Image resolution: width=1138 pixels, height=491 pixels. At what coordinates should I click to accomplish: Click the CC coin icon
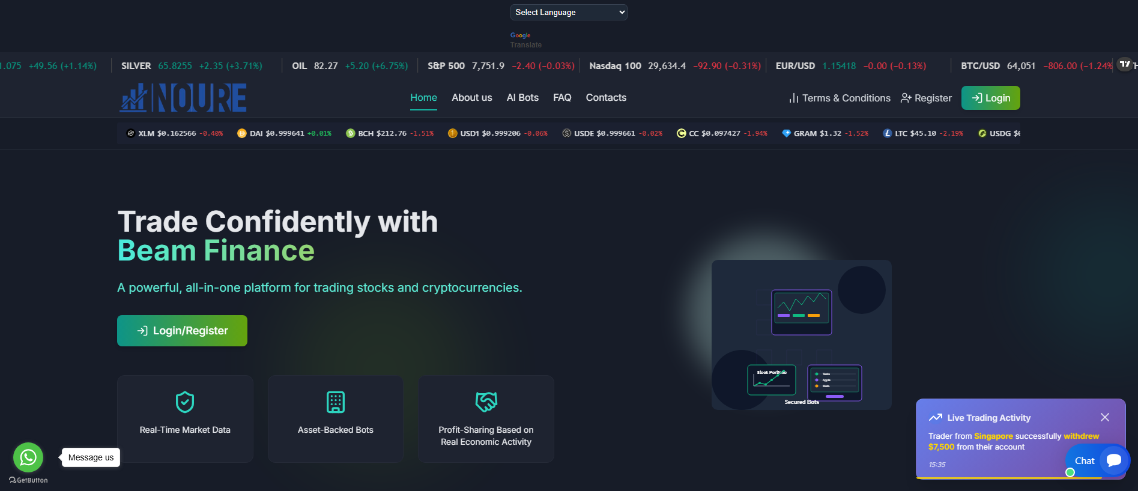click(x=682, y=133)
